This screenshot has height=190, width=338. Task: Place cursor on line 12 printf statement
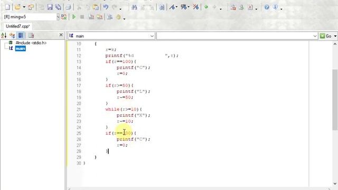(x=142, y=56)
